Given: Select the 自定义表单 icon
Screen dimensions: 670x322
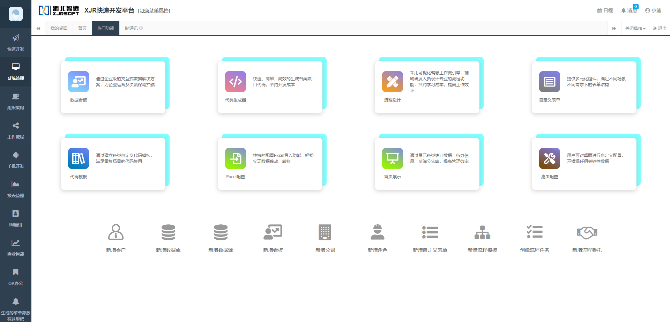Looking at the screenshot, I should [550, 82].
